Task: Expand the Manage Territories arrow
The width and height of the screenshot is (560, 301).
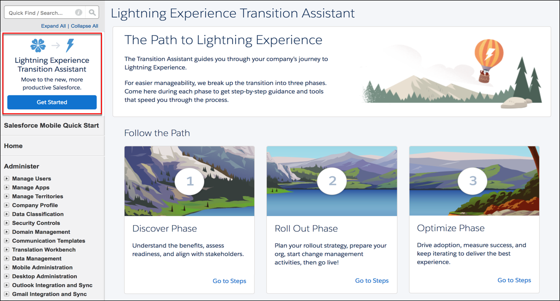Action: (x=6, y=196)
